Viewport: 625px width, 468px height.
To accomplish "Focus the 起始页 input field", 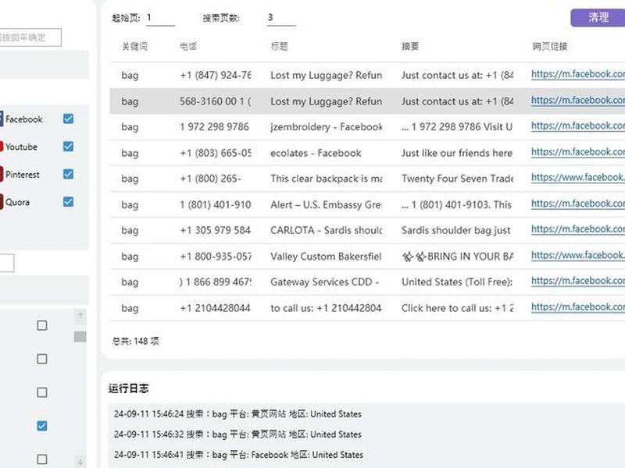I will (160, 18).
